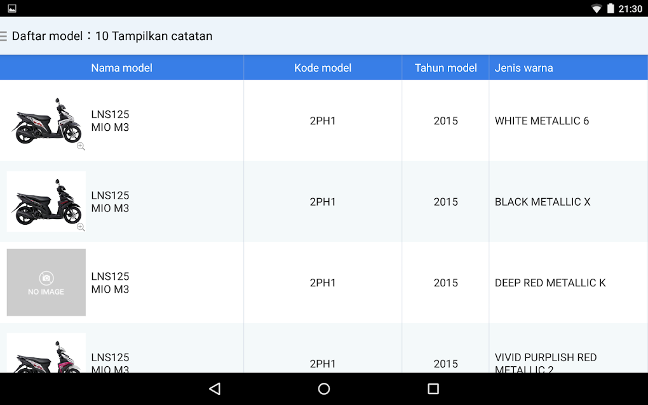This screenshot has height=405, width=648.
Task: Select the Kode model column header
Action: tap(322, 67)
